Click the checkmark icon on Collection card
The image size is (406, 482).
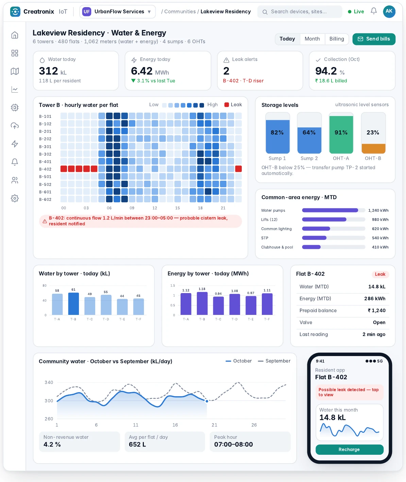coord(318,60)
